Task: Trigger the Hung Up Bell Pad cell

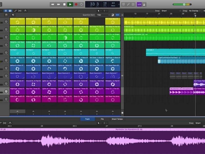Action: coord(97,83)
